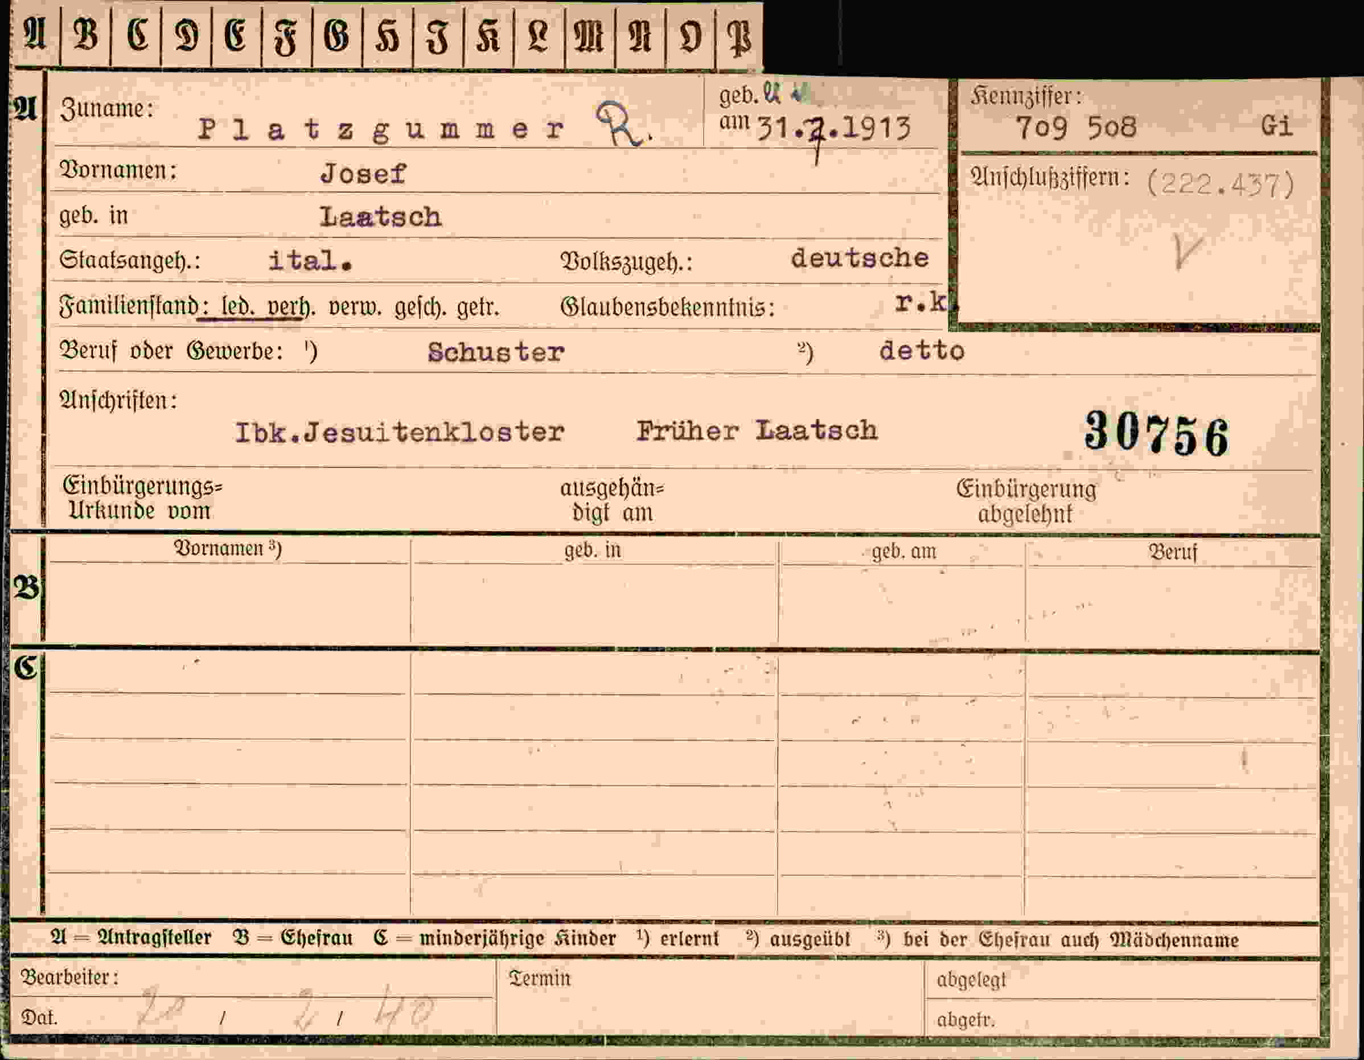Click the gesch. marital status option

[420, 307]
